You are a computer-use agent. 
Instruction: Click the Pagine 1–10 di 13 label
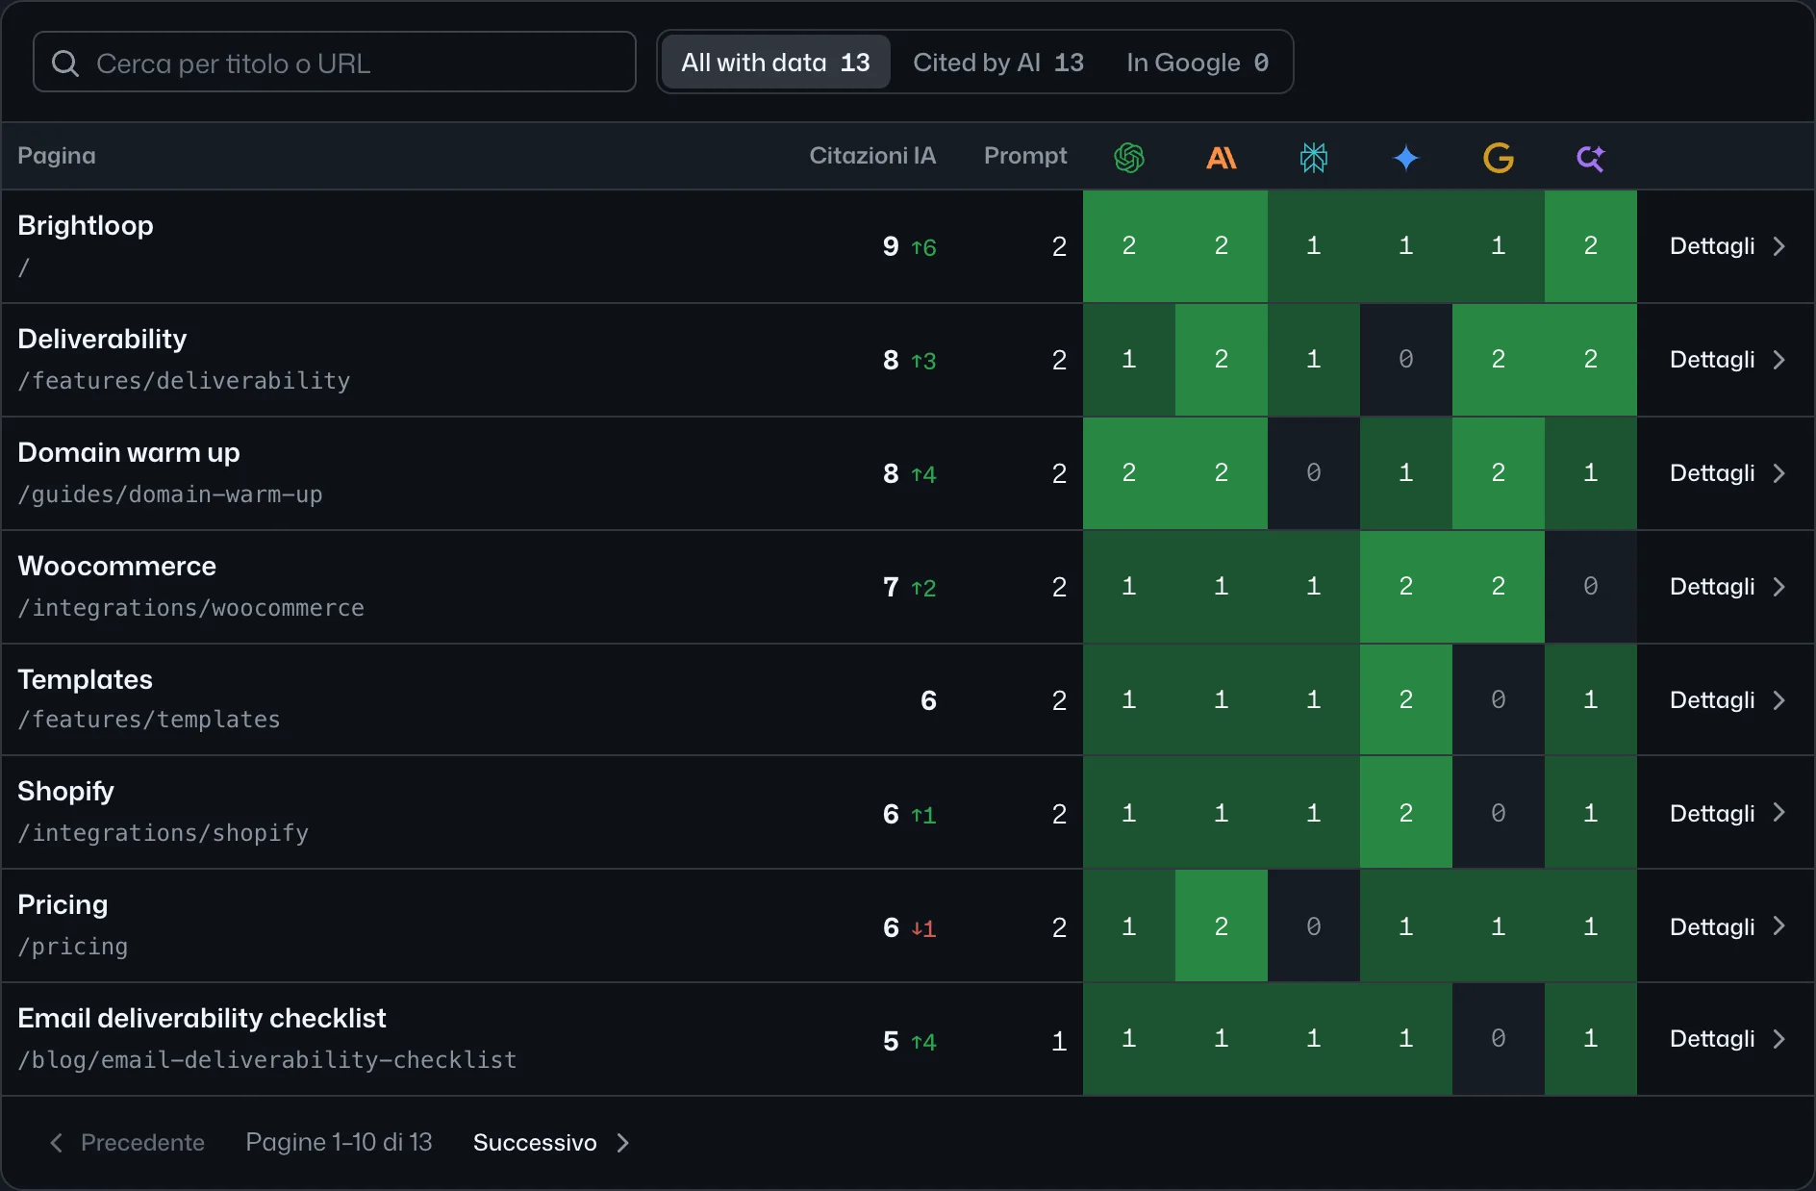pyautogui.click(x=339, y=1143)
